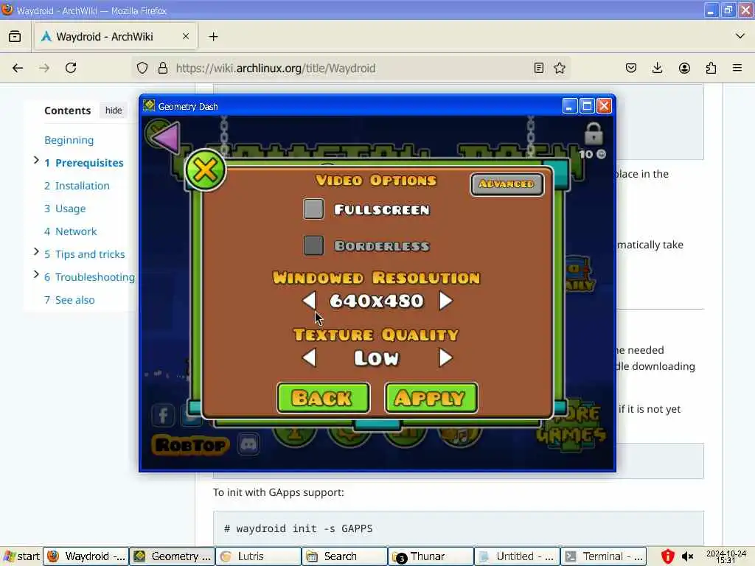Expand the Tips and tricks entry
The height and width of the screenshot is (566, 755).
36,251
